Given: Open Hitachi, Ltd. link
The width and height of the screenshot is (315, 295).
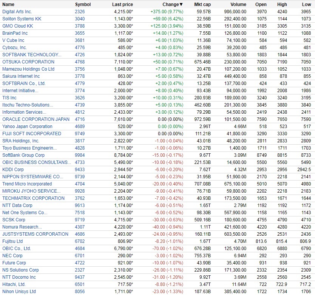Looking at the screenshot, I should (14, 284).
